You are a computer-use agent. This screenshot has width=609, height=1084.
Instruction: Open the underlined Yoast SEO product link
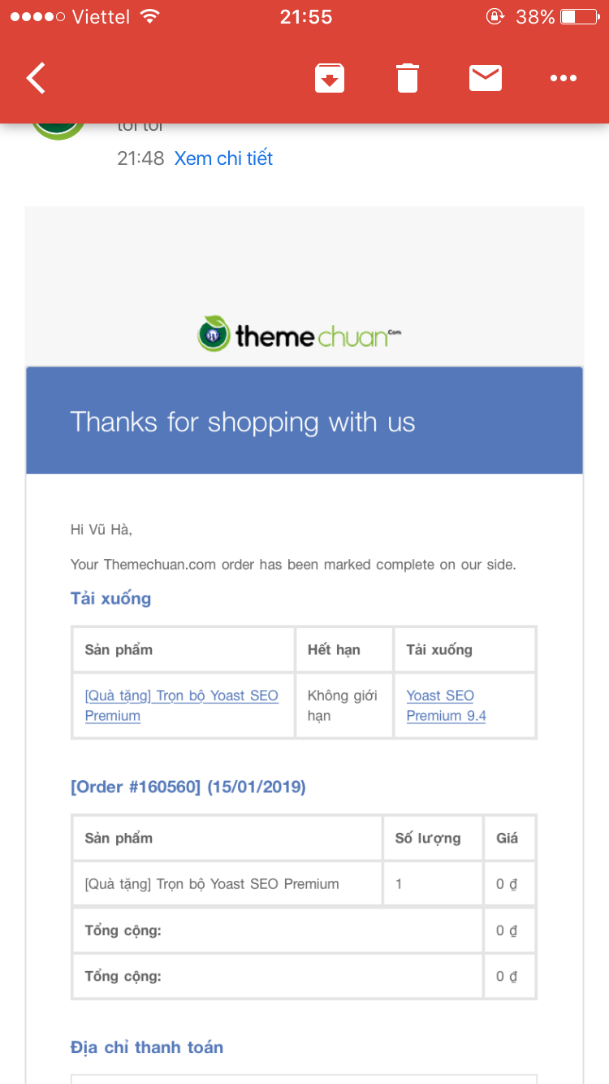coord(181,705)
